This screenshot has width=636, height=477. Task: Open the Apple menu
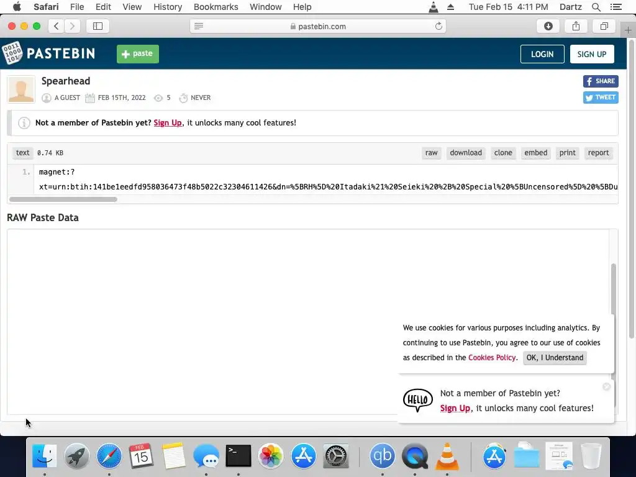tap(17, 7)
